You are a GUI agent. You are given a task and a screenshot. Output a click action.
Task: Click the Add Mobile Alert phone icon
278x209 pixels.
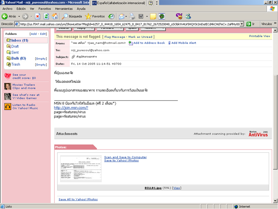tap(169, 43)
